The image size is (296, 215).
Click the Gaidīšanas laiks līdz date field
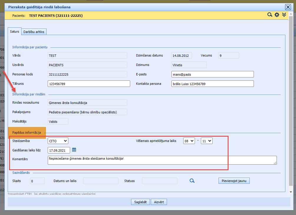pos(59,150)
